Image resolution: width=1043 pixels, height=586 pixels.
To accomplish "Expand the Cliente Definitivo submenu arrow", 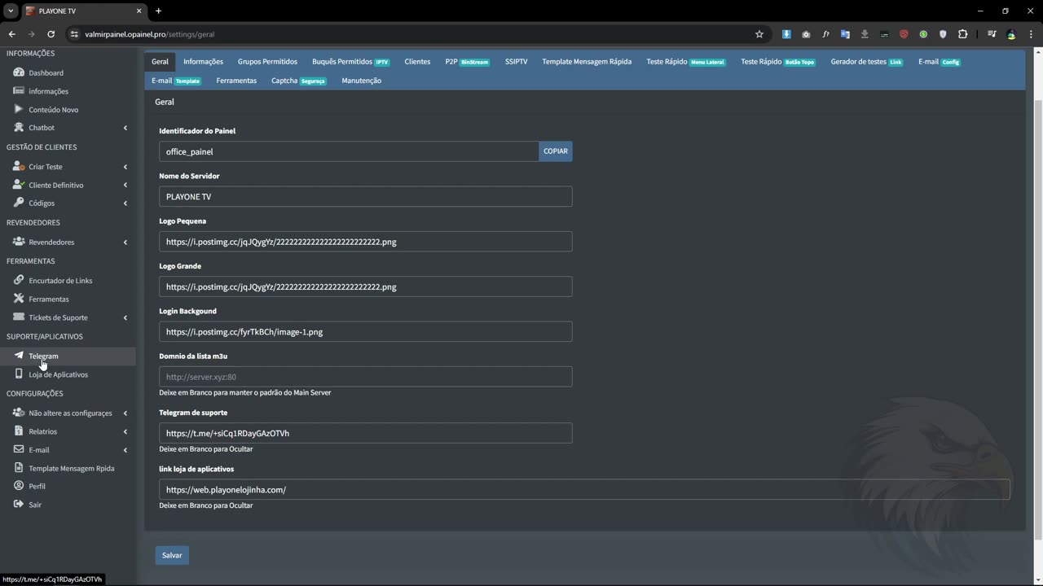I will click(125, 185).
